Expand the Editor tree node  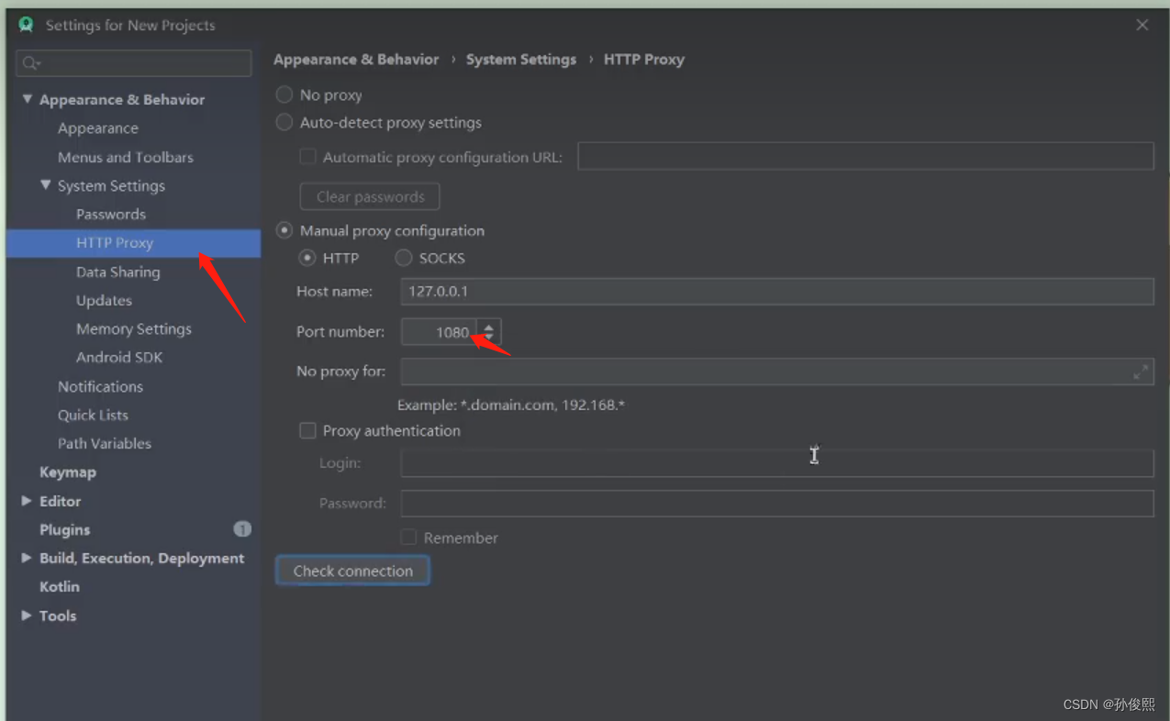(x=27, y=501)
